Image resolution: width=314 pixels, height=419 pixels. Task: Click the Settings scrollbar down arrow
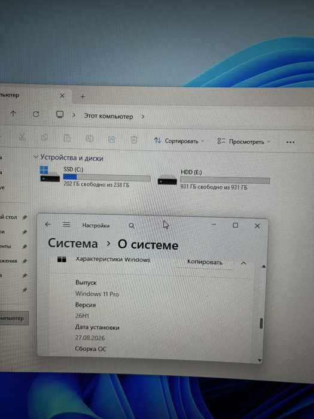coord(260,360)
